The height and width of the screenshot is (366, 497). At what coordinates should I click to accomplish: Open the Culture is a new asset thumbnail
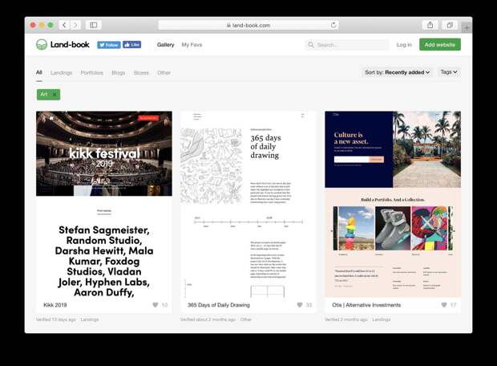click(x=393, y=204)
